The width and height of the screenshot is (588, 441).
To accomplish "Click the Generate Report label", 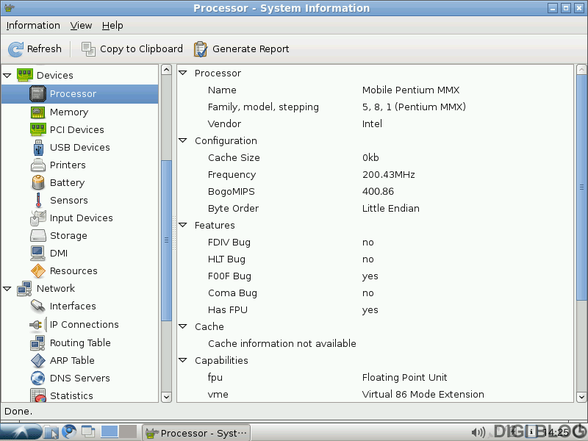I will (x=251, y=49).
